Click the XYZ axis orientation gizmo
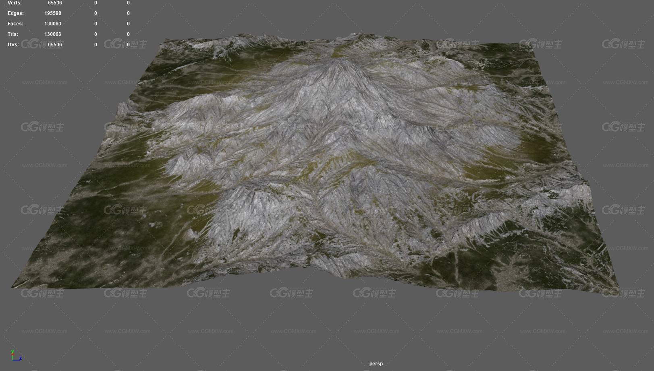Viewport: 654px width, 371px height. click(16, 355)
